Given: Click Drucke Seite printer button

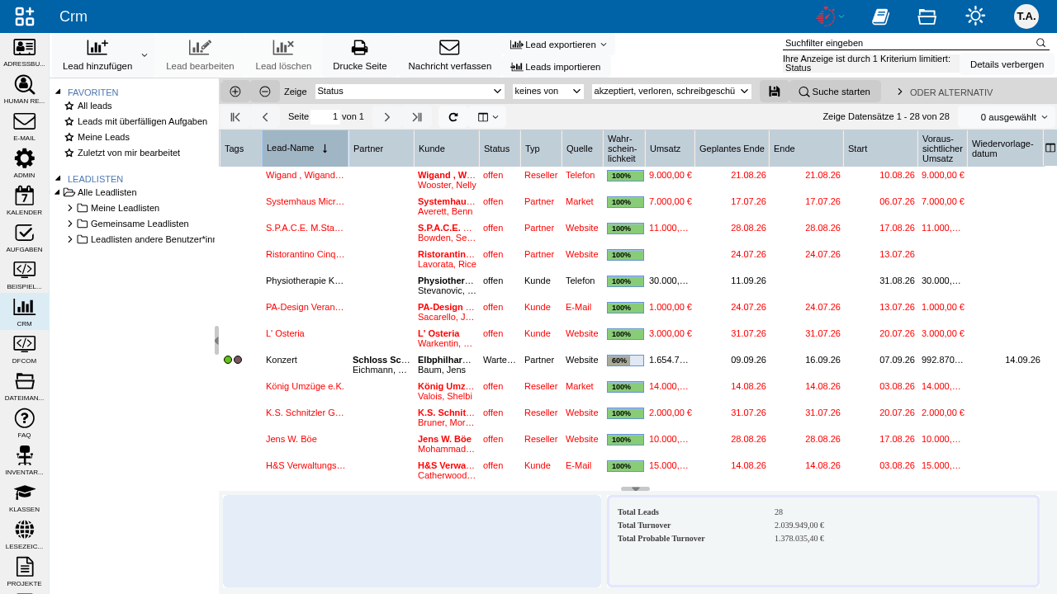Looking at the screenshot, I should click(x=359, y=55).
